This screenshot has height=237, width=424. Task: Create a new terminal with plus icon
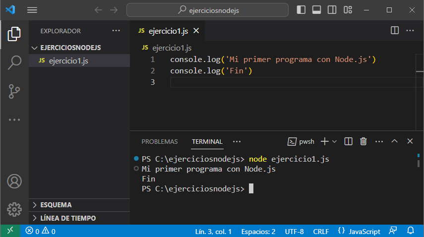(324, 141)
